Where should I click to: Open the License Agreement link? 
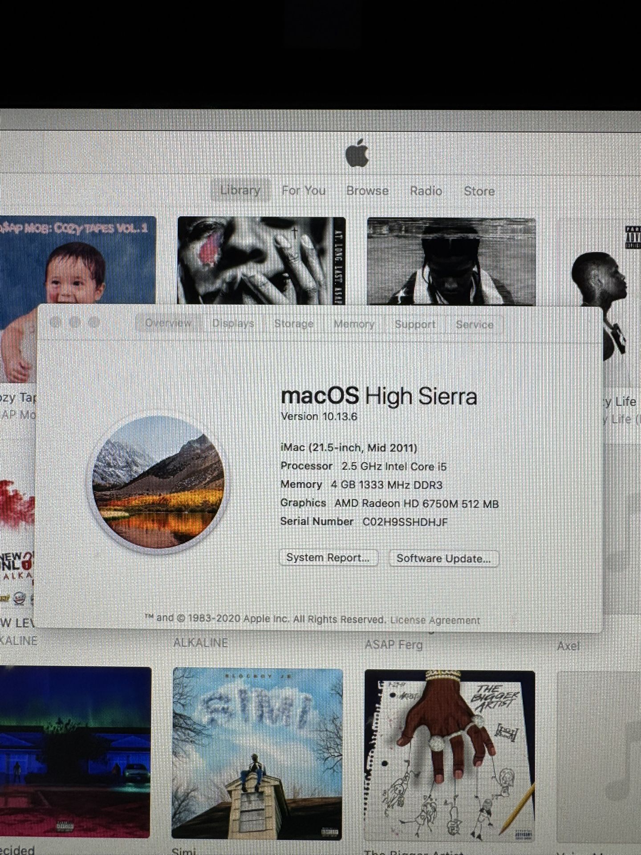435,620
